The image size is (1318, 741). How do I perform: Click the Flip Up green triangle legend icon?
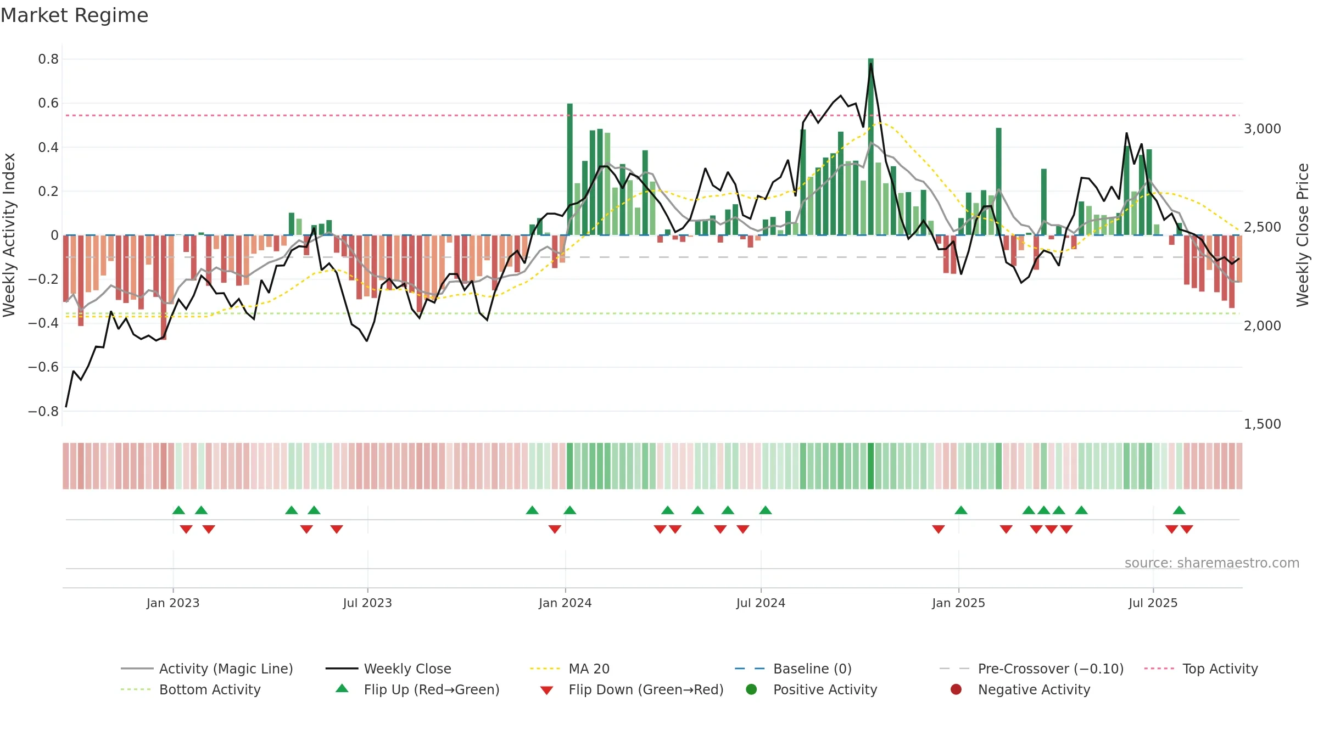(342, 688)
